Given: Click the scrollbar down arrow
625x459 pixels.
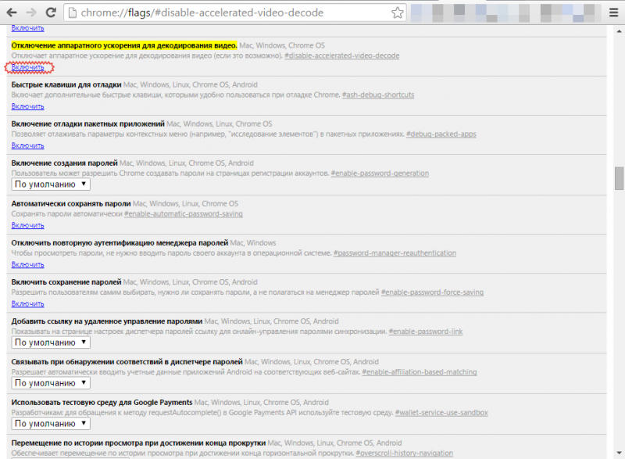Looking at the screenshot, I should point(619,453).
